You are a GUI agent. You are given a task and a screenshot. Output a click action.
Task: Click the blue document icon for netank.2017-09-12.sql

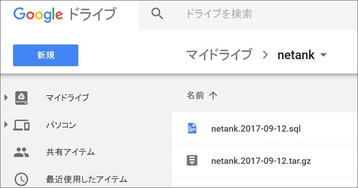coord(192,128)
